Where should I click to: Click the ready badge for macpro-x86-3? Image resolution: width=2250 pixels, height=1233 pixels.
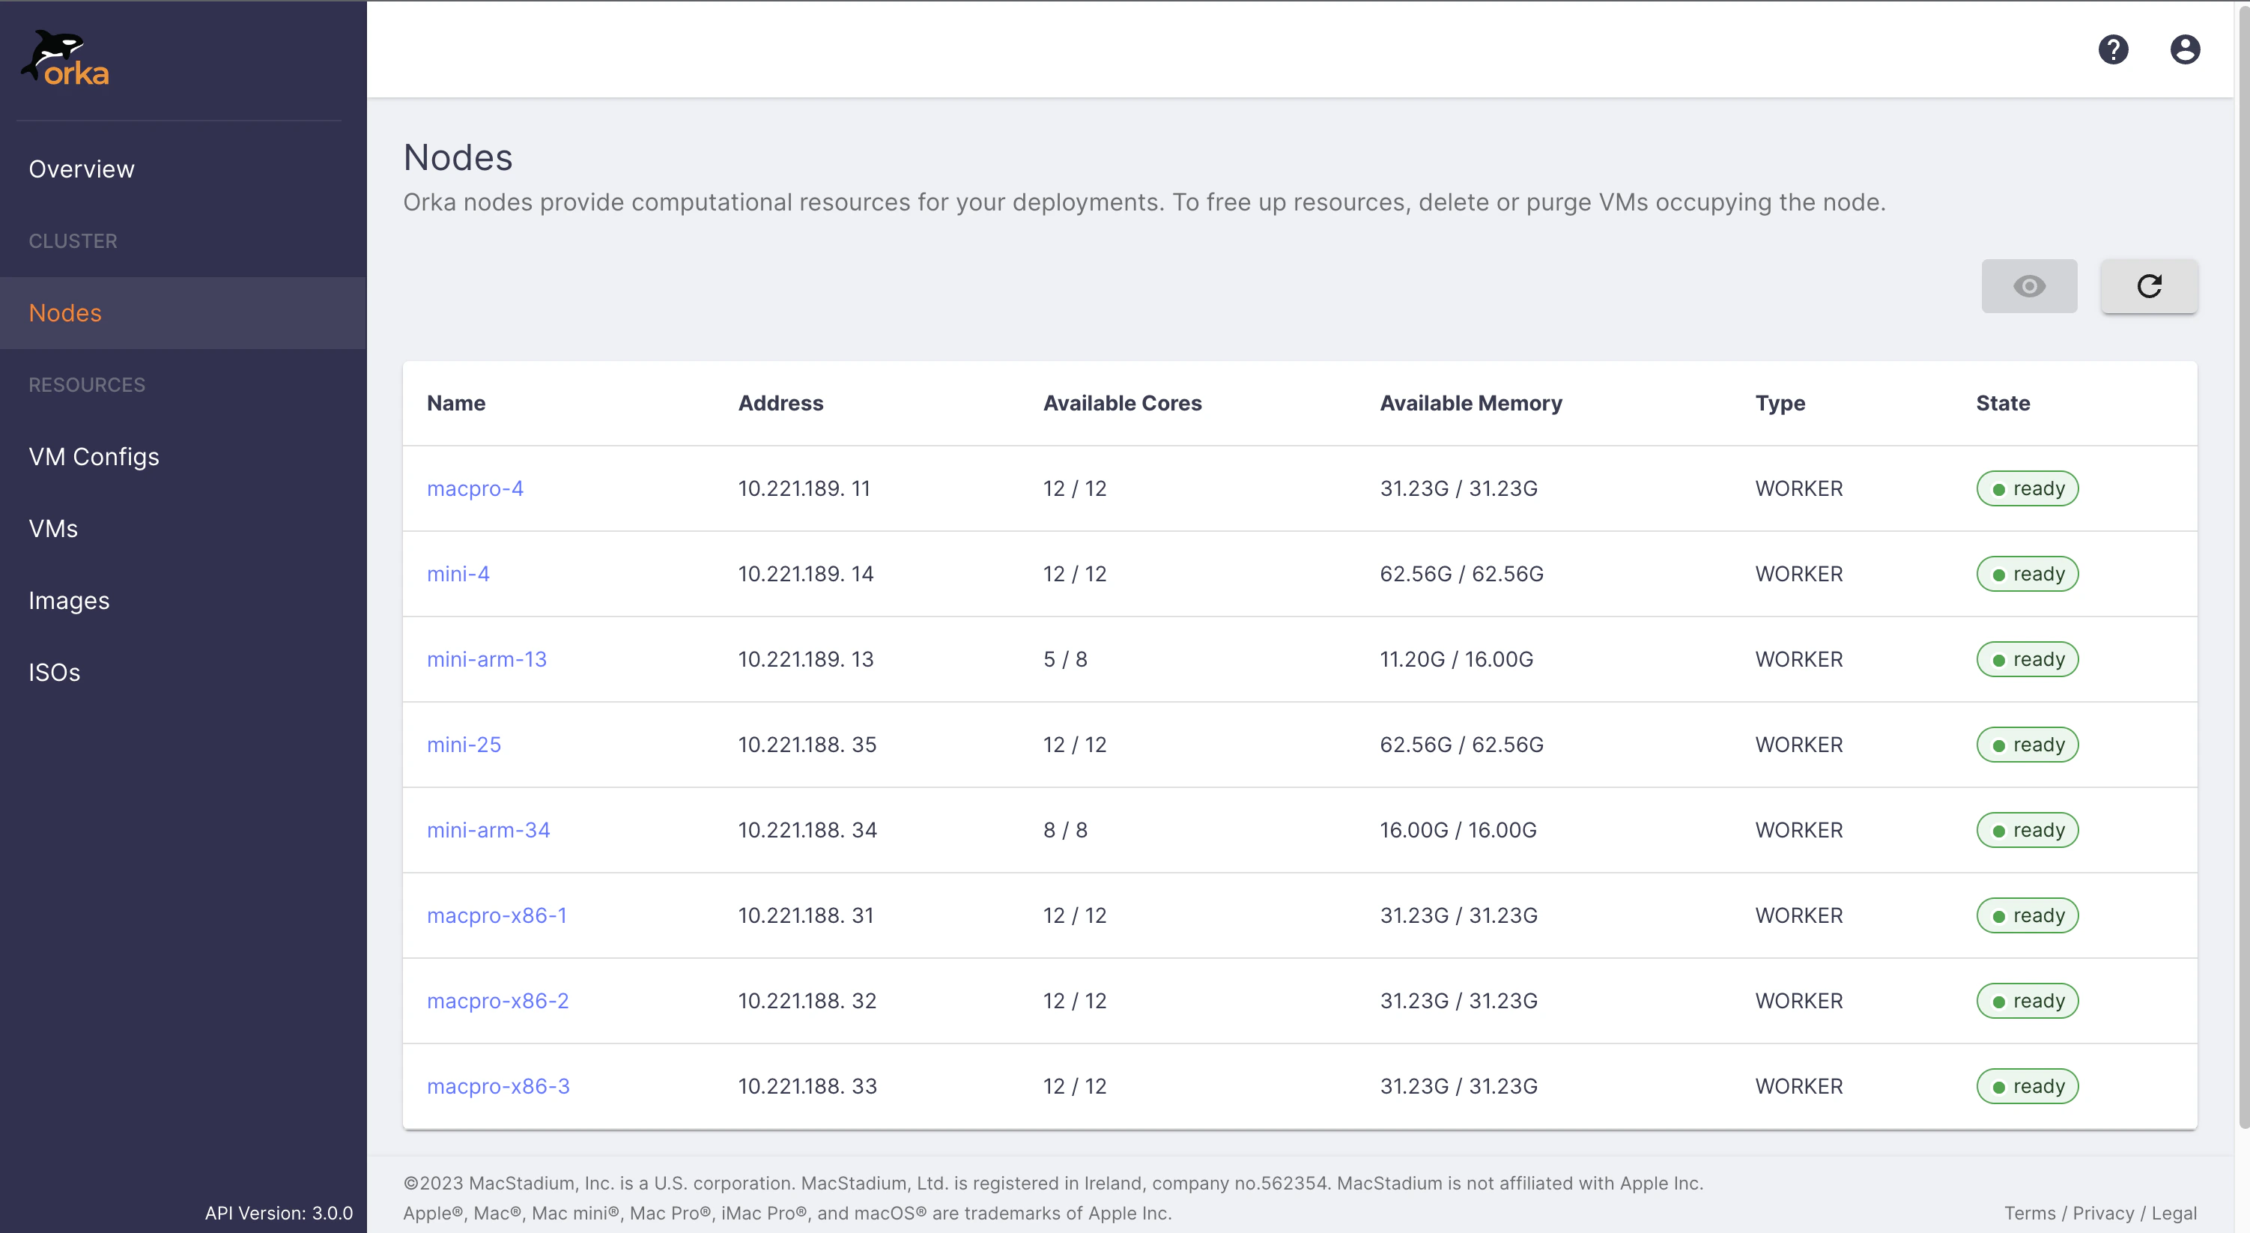2028,1085
